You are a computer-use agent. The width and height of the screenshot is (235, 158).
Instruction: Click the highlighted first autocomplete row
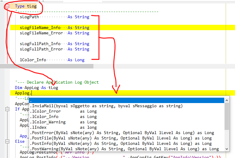tap(126, 101)
